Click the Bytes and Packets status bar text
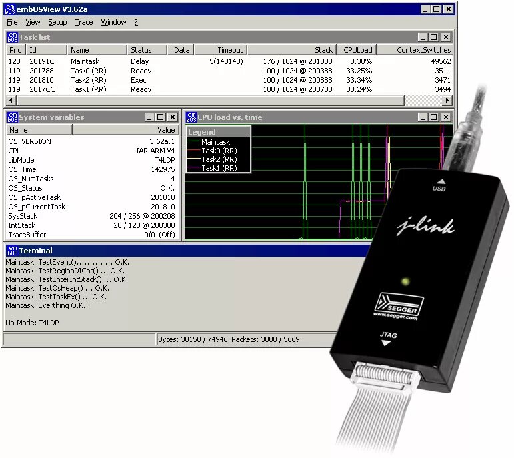The width and height of the screenshot is (514, 458). pyautogui.click(x=229, y=339)
